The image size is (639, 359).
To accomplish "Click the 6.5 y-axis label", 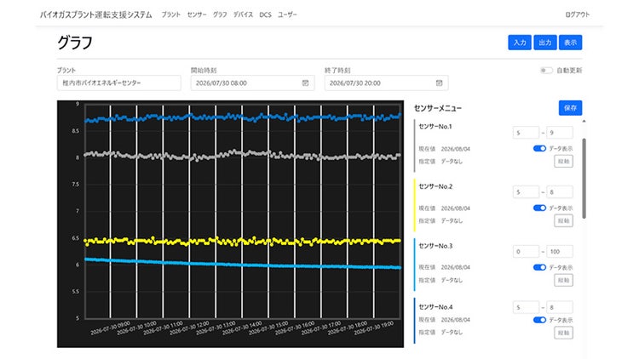I will pos(75,238).
